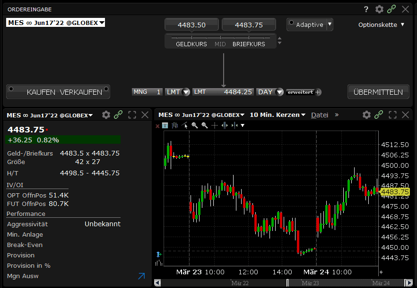Open the Datei menu on the chart
The height and width of the screenshot is (288, 417).
click(320, 115)
